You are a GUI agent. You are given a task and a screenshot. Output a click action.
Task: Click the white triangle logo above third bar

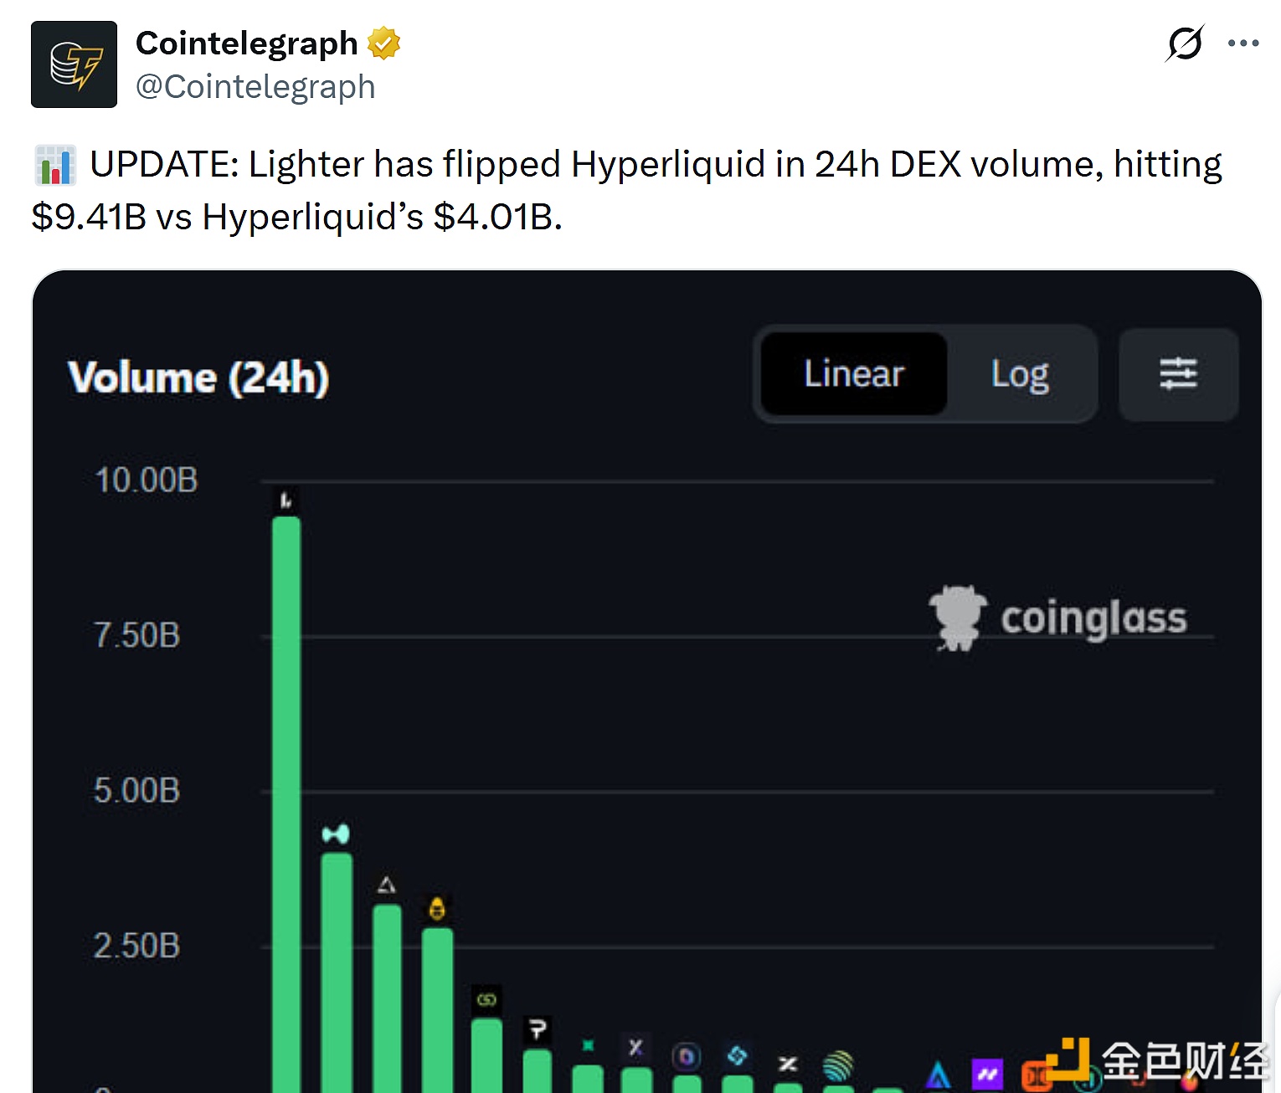click(x=386, y=885)
